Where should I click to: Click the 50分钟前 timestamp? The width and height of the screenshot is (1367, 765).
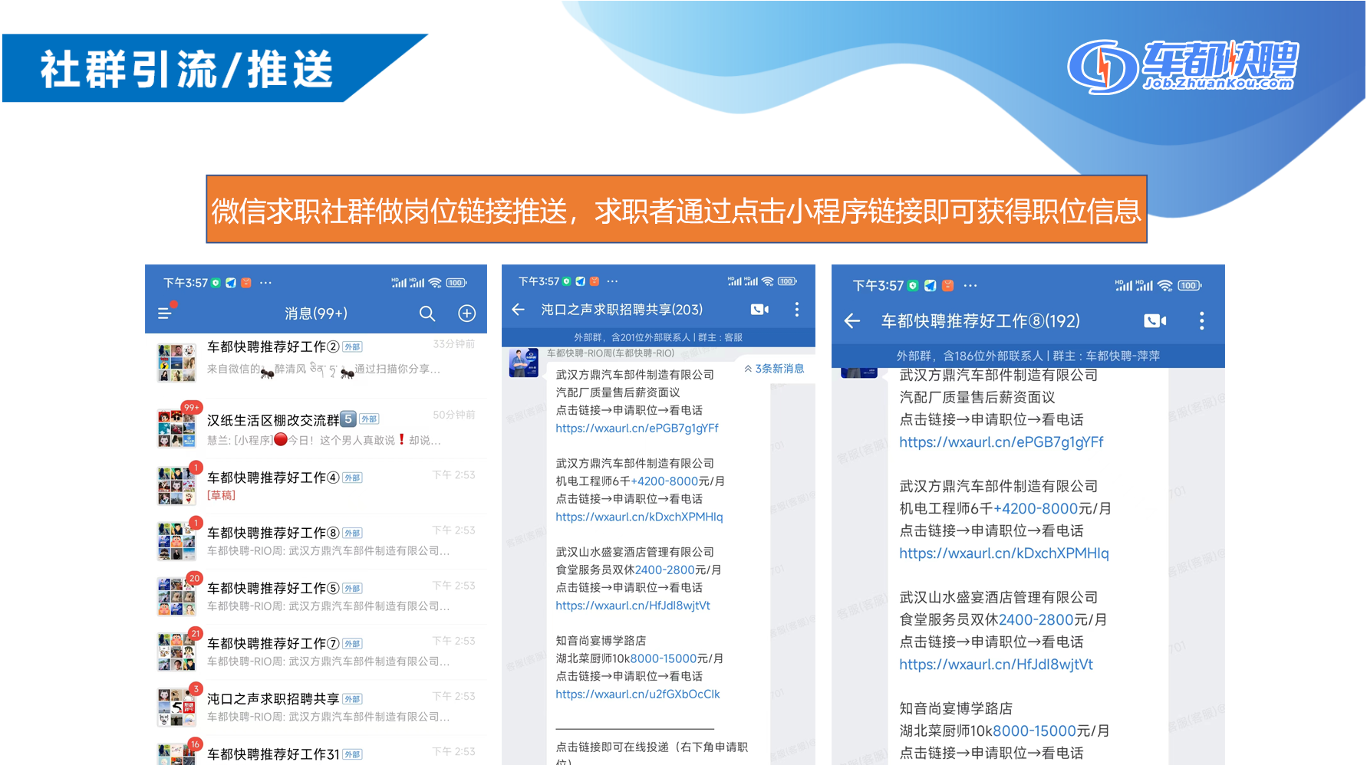(454, 415)
